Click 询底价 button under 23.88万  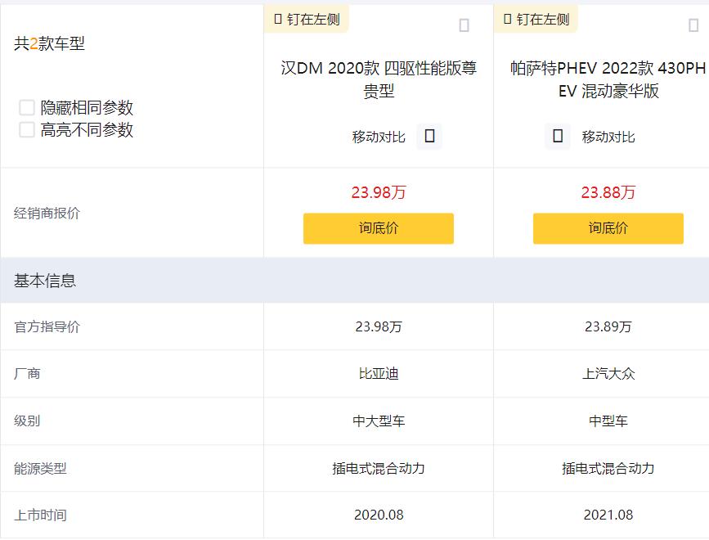pos(608,228)
